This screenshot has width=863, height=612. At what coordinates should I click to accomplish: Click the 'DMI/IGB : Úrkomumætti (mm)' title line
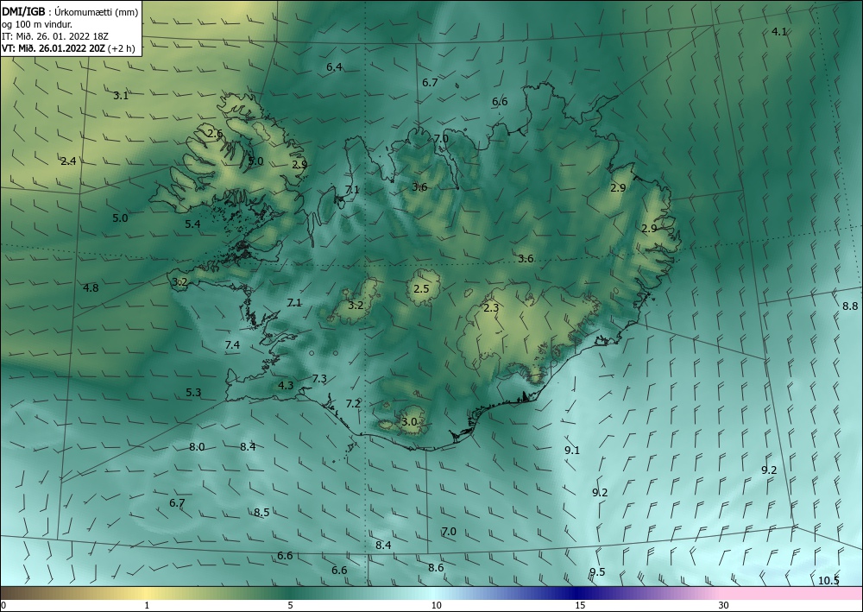click(x=70, y=11)
